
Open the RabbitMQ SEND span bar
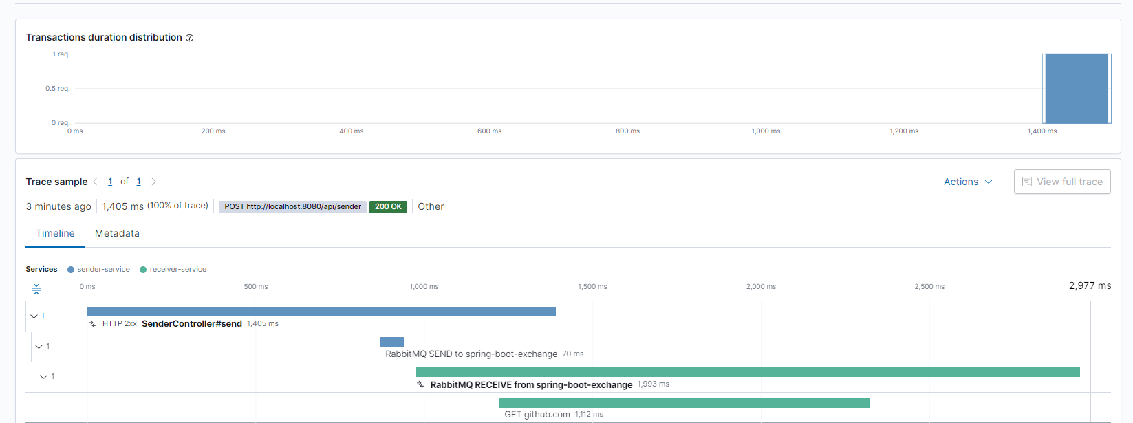coord(392,342)
